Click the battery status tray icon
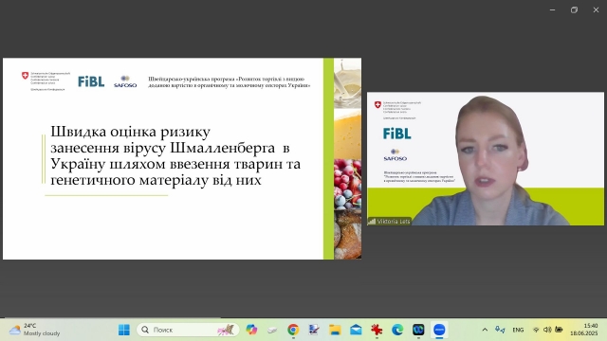This screenshot has height=341, width=607. 559,330
